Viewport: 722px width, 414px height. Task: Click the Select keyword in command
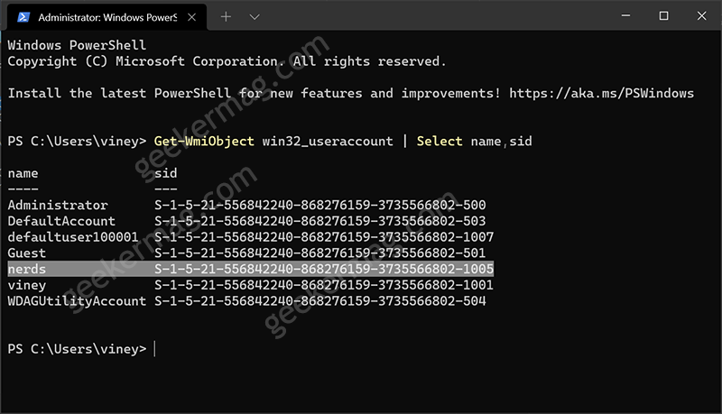[440, 142]
